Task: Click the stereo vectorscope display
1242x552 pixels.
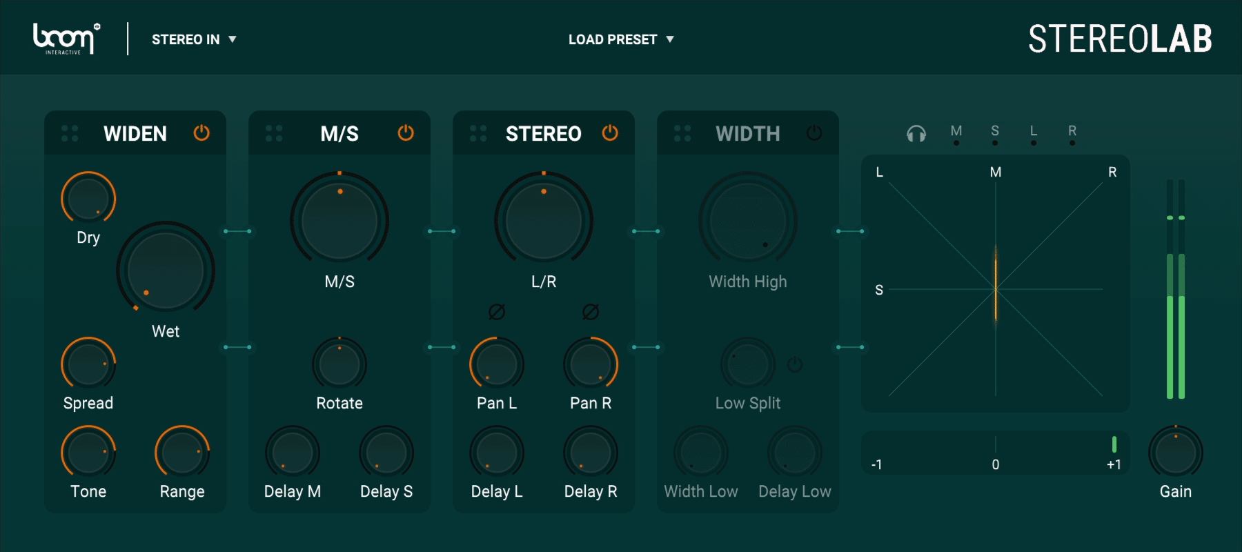Action: pos(995,284)
